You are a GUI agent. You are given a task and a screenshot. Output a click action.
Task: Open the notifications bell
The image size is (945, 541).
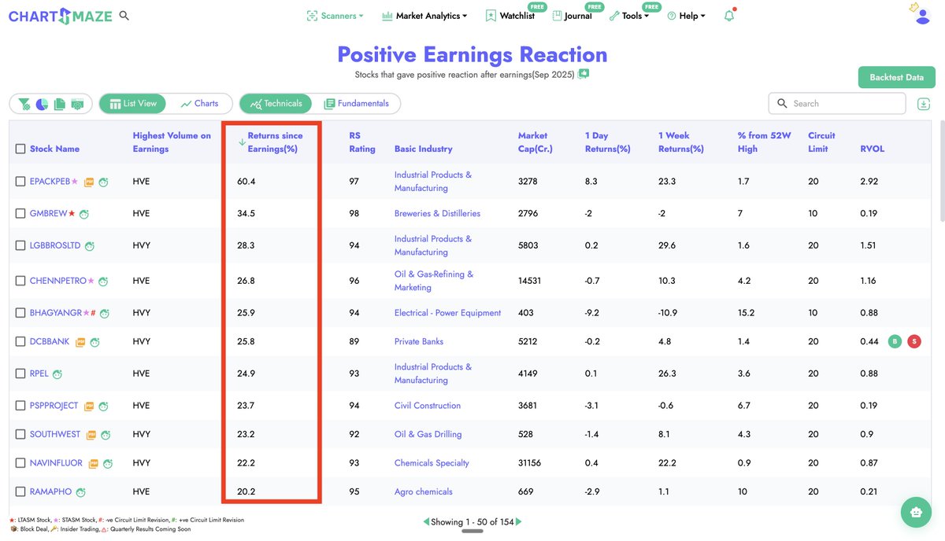(x=729, y=16)
